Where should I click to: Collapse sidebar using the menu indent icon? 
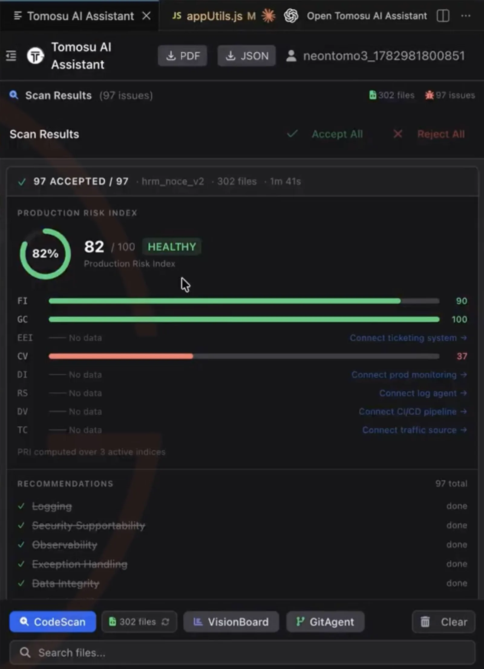click(x=11, y=56)
